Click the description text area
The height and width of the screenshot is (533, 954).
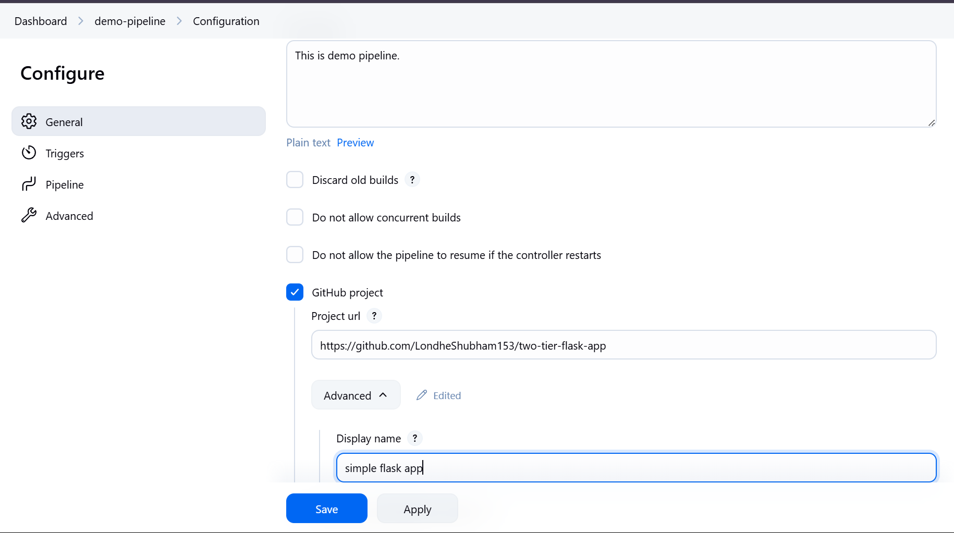(611, 84)
